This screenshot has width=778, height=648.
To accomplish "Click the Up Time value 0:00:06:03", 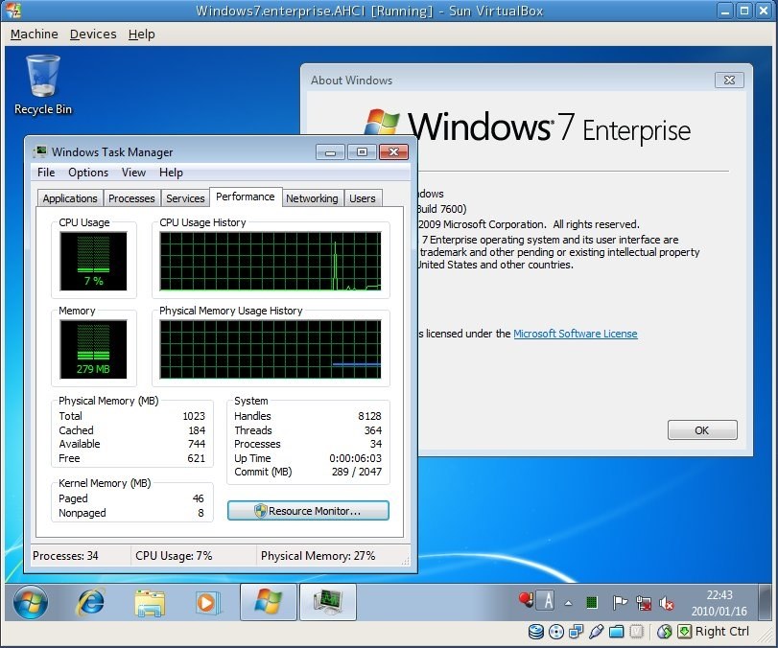I will 355,458.
